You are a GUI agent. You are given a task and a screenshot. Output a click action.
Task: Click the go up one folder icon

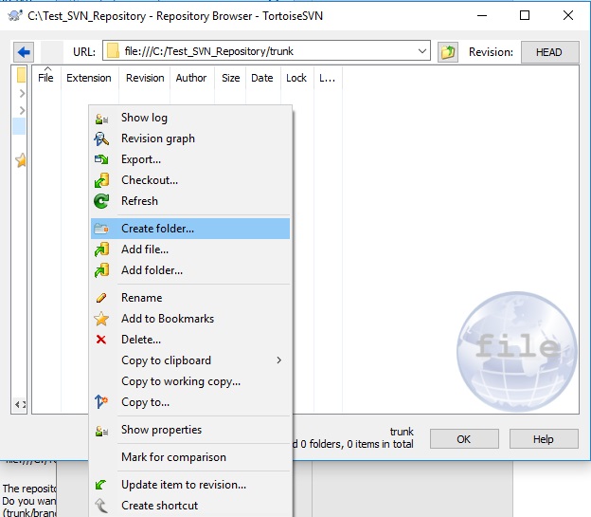(x=448, y=52)
